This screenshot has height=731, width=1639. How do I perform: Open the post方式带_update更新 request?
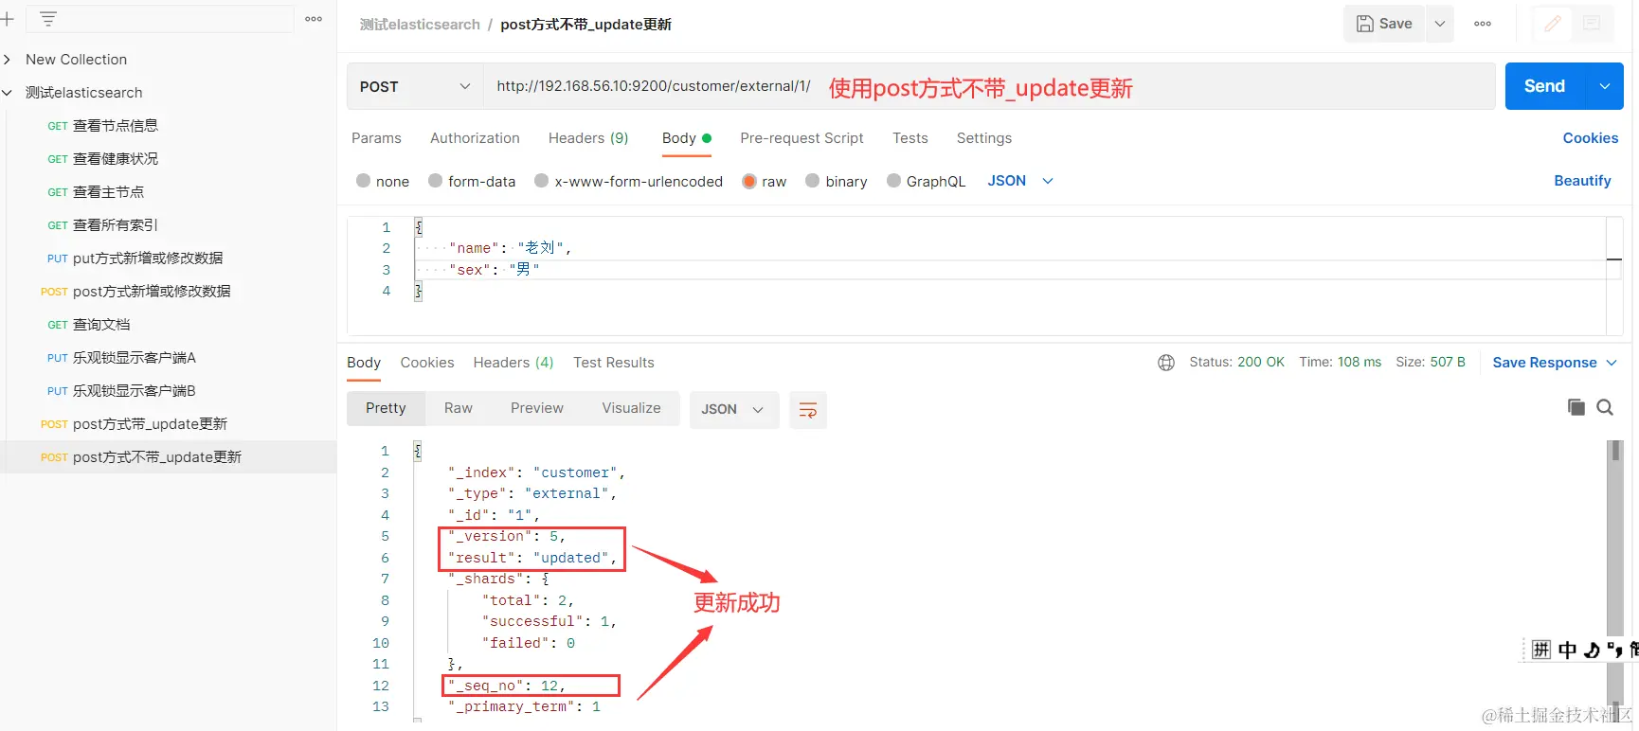(149, 424)
